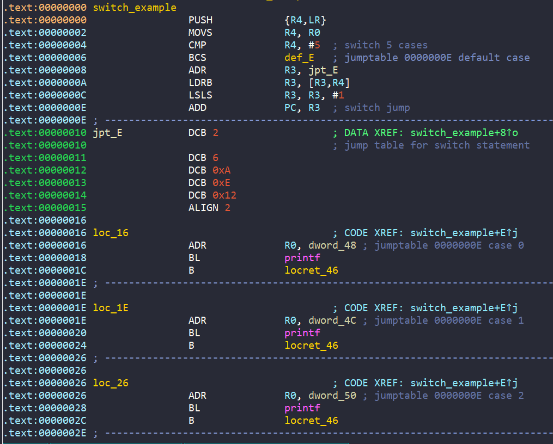Screen dimensions: 553x444
Task: Click the PUSH mnemonic on the first instruction
Action: [200, 20]
